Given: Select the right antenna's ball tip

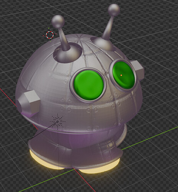Looking at the screenshot, I should click(x=114, y=10).
